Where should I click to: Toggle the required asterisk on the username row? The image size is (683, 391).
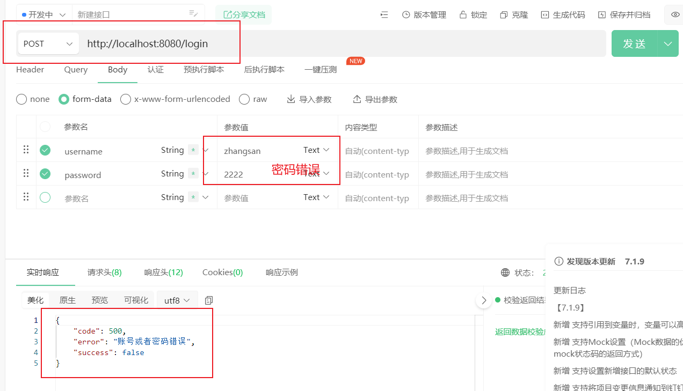[x=193, y=151]
